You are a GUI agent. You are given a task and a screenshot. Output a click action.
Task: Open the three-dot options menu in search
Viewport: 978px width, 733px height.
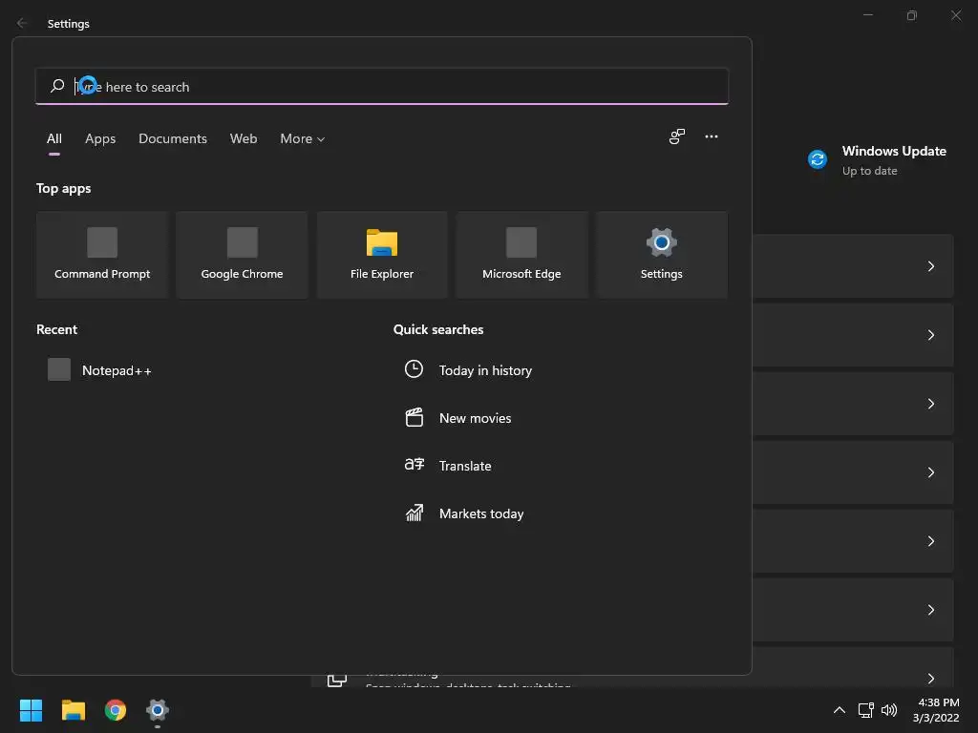click(711, 136)
